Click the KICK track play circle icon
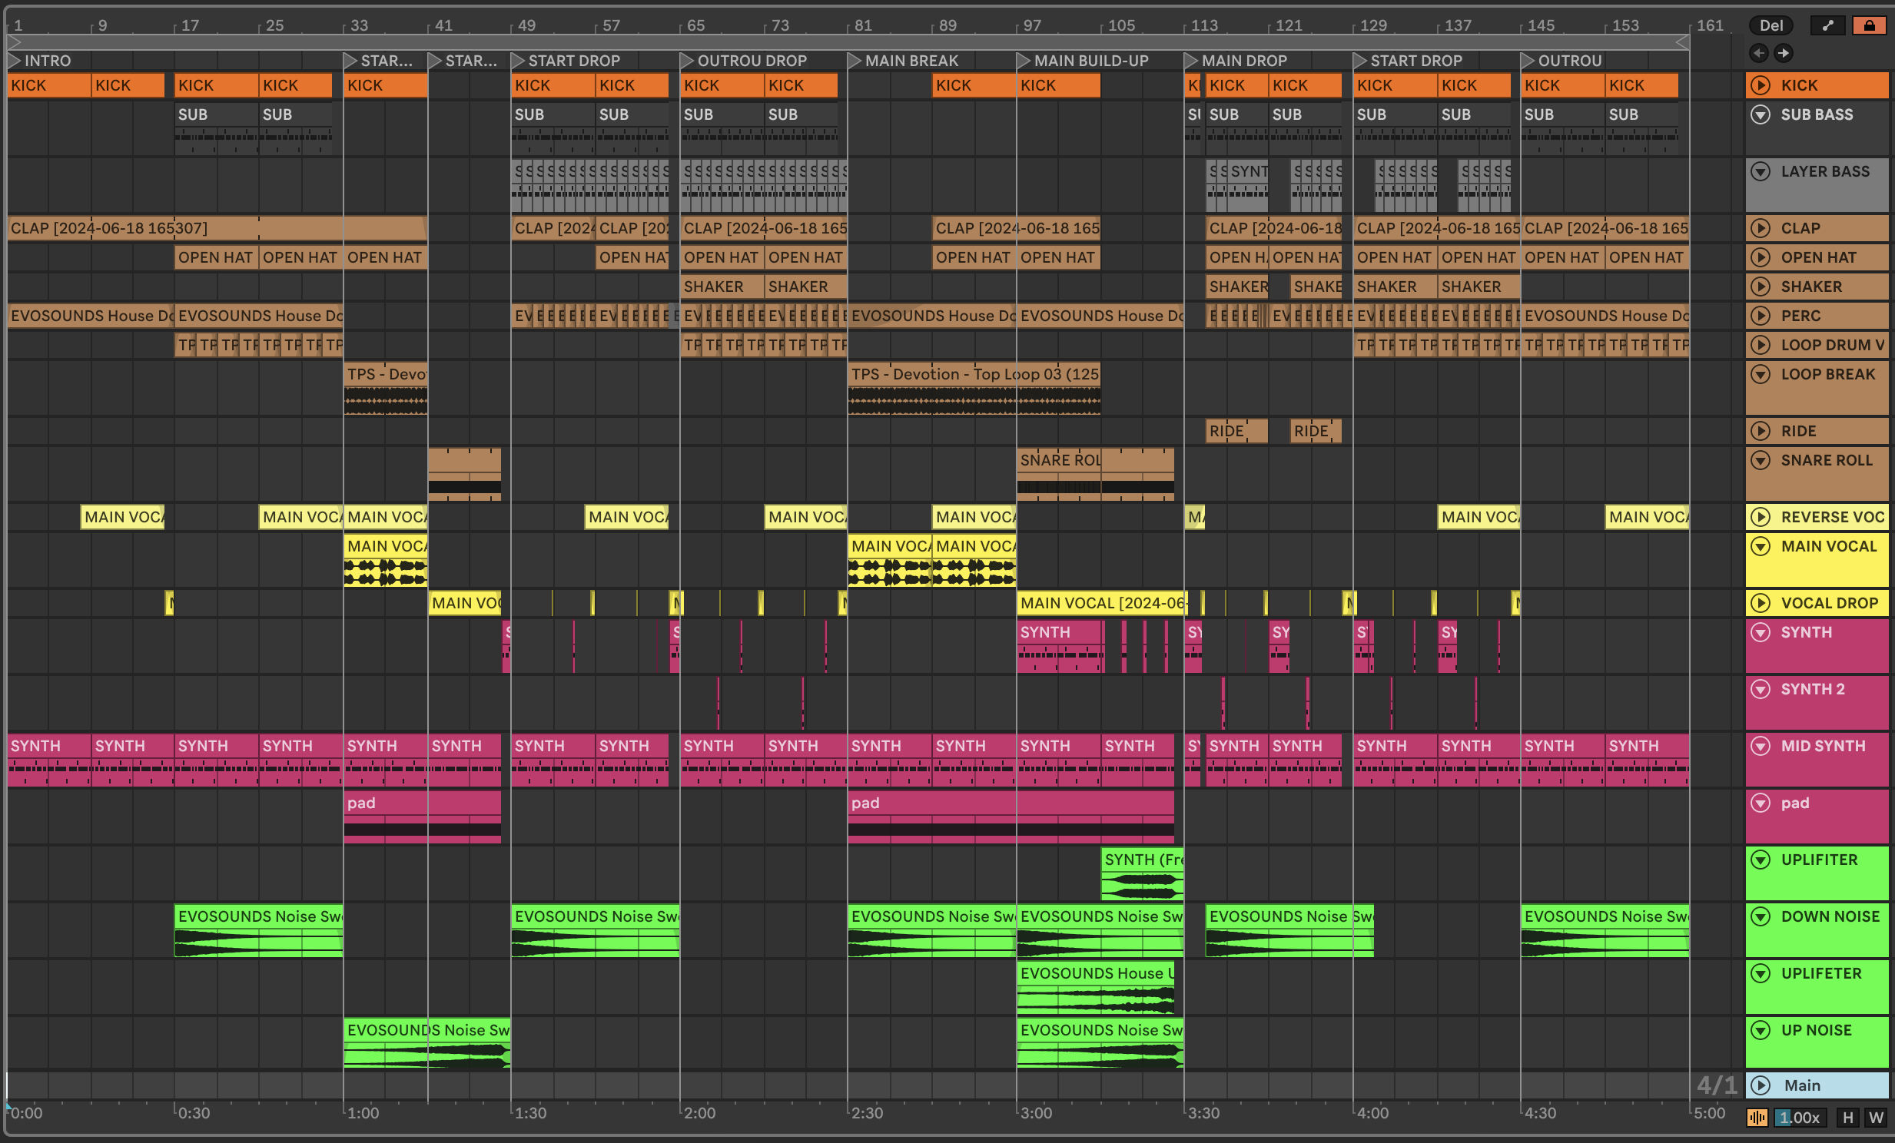The image size is (1895, 1143). click(x=1761, y=85)
